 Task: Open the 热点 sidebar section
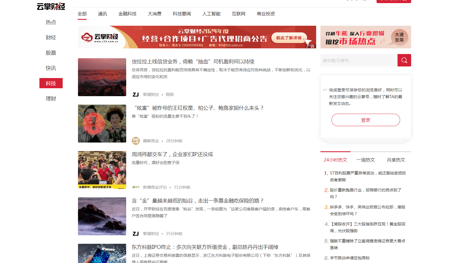point(51,22)
